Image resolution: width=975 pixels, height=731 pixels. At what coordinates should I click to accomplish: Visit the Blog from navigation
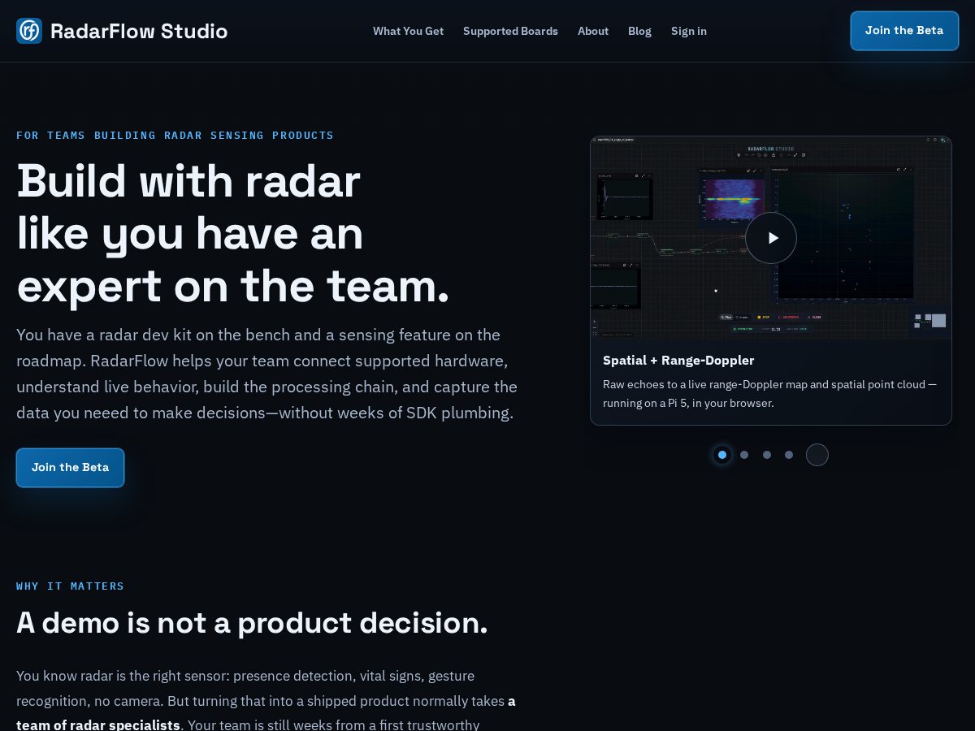coord(639,31)
